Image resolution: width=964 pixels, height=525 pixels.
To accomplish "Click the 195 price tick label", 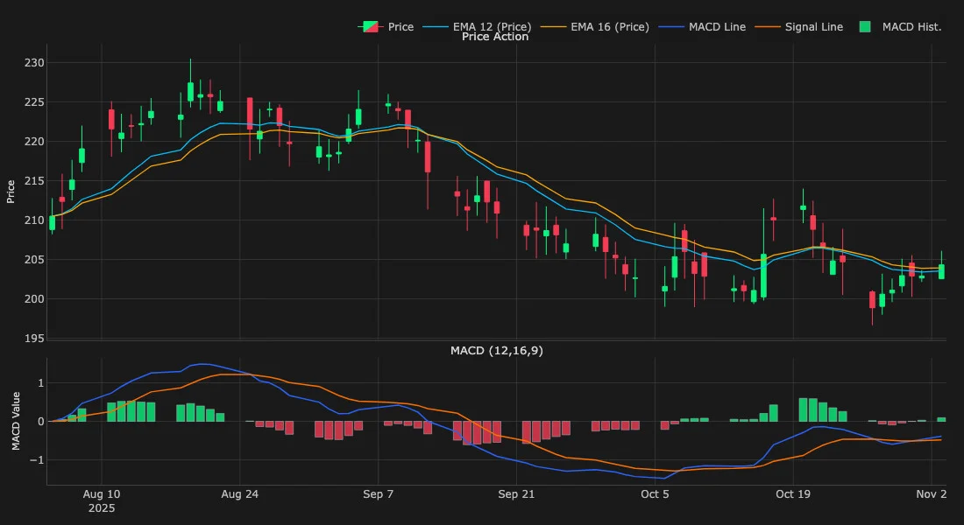I will pyautogui.click(x=34, y=339).
